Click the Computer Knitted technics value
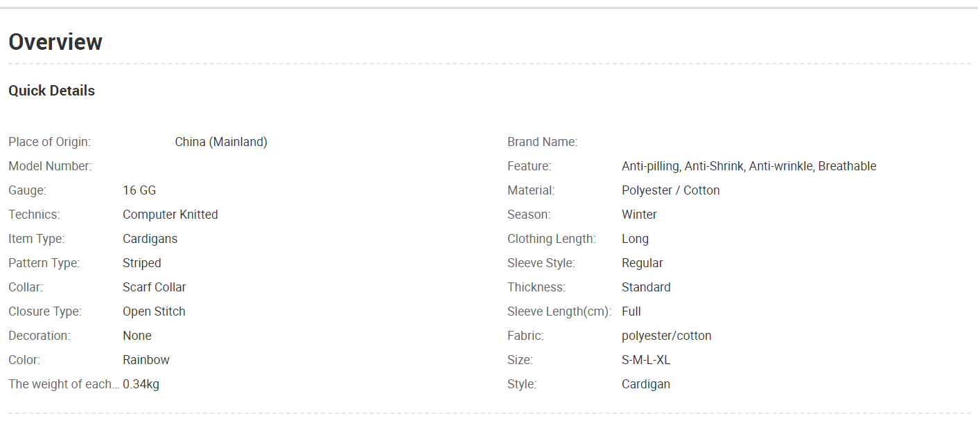978x425 pixels. pyautogui.click(x=171, y=215)
